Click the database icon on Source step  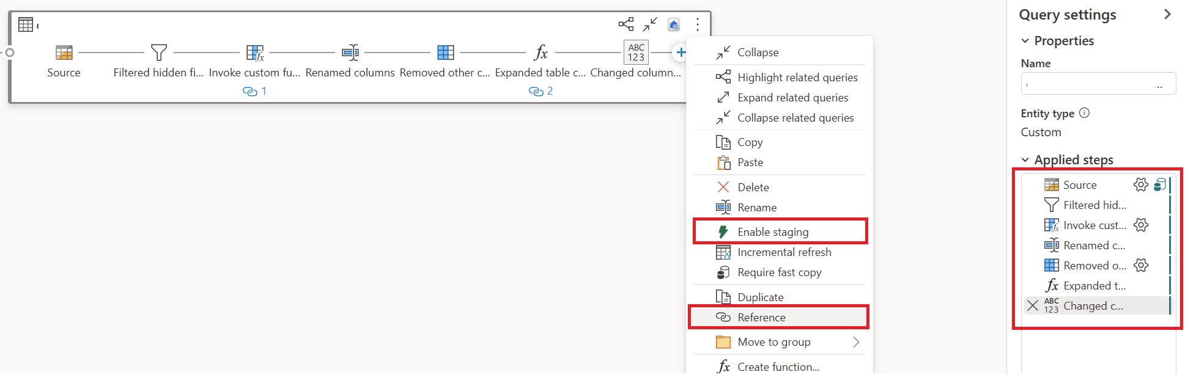[1159, 184]
